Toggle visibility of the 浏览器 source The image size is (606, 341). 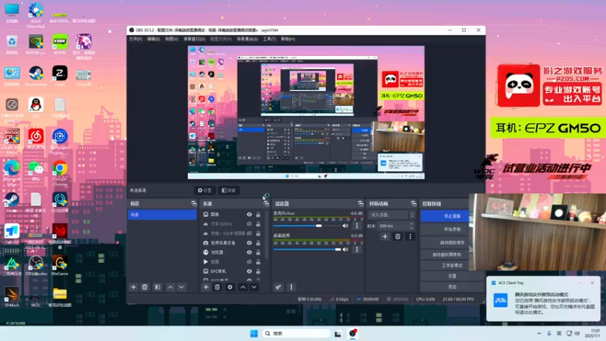coord(249,252)
